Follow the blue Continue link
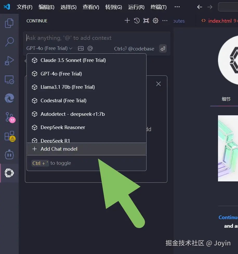The height and width of the screenshot is (254, 238). 228,217
